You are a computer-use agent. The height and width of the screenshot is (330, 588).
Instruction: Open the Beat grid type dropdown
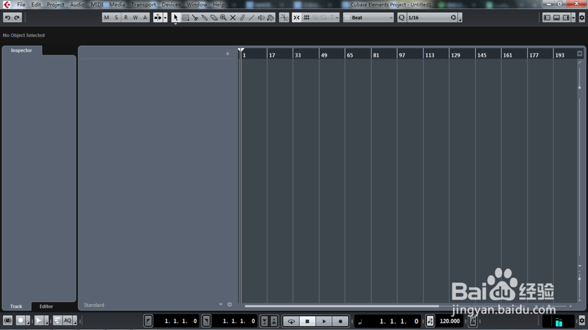coord(368,18)
